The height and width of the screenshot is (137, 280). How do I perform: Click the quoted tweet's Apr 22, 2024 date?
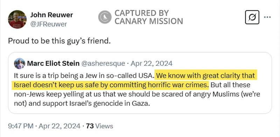(152, 63)
